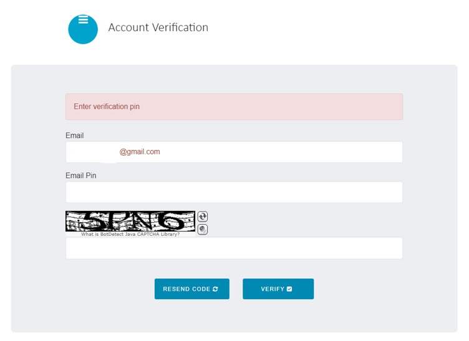Viewport: 469px width, 341px height.
Task: Click the bottom of the blue circle logo
Action: [x=83, y=37]
